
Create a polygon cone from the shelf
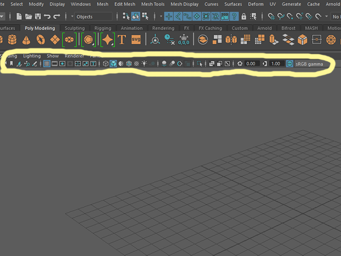26,40
